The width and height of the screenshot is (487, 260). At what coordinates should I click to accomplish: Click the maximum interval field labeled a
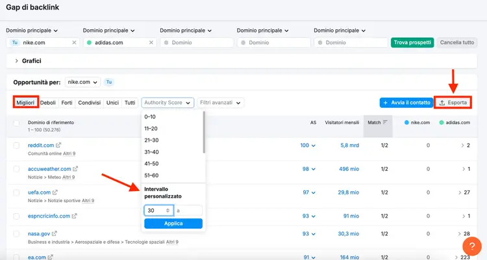(x=188, y=211)
